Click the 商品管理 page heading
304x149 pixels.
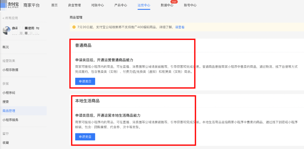76,18
